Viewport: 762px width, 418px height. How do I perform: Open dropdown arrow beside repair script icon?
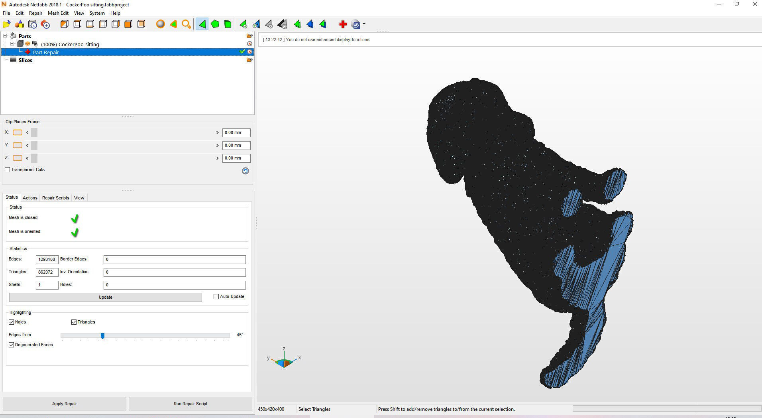pyautogui.click(x=364, y=24)
